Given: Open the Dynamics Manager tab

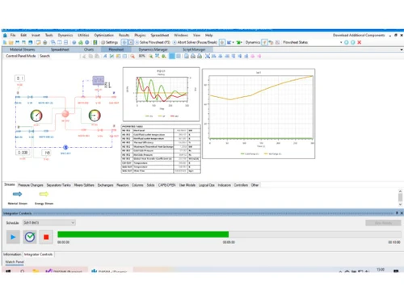Looking at the screenshot, I should [153, 49].
